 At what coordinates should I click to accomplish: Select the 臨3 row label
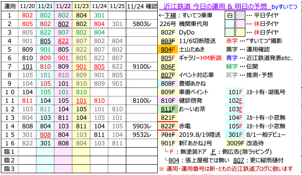coord(9,169)
